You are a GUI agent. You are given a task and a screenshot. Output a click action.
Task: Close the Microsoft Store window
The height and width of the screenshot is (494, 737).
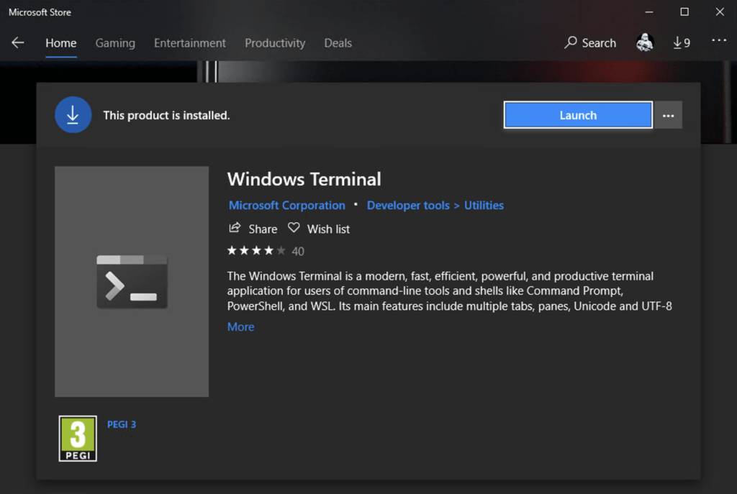coord(720,12)
